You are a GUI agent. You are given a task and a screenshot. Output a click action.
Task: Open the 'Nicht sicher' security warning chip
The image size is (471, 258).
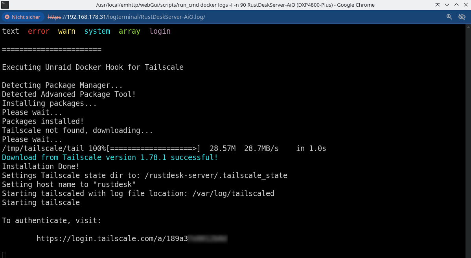click(x=22, y=17)
